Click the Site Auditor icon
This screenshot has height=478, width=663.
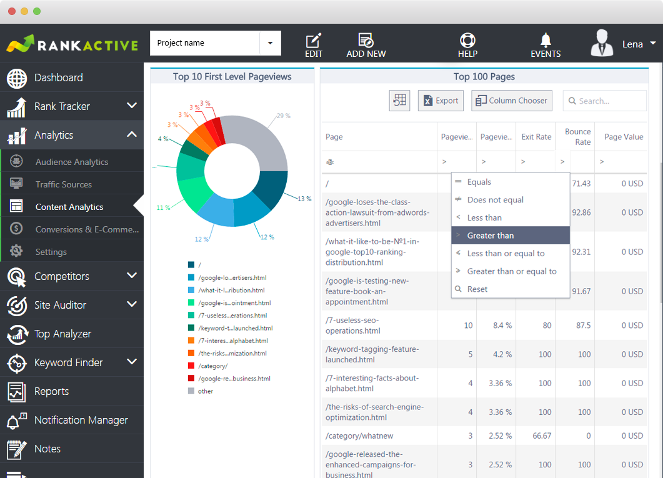click(x=17, y=306)
